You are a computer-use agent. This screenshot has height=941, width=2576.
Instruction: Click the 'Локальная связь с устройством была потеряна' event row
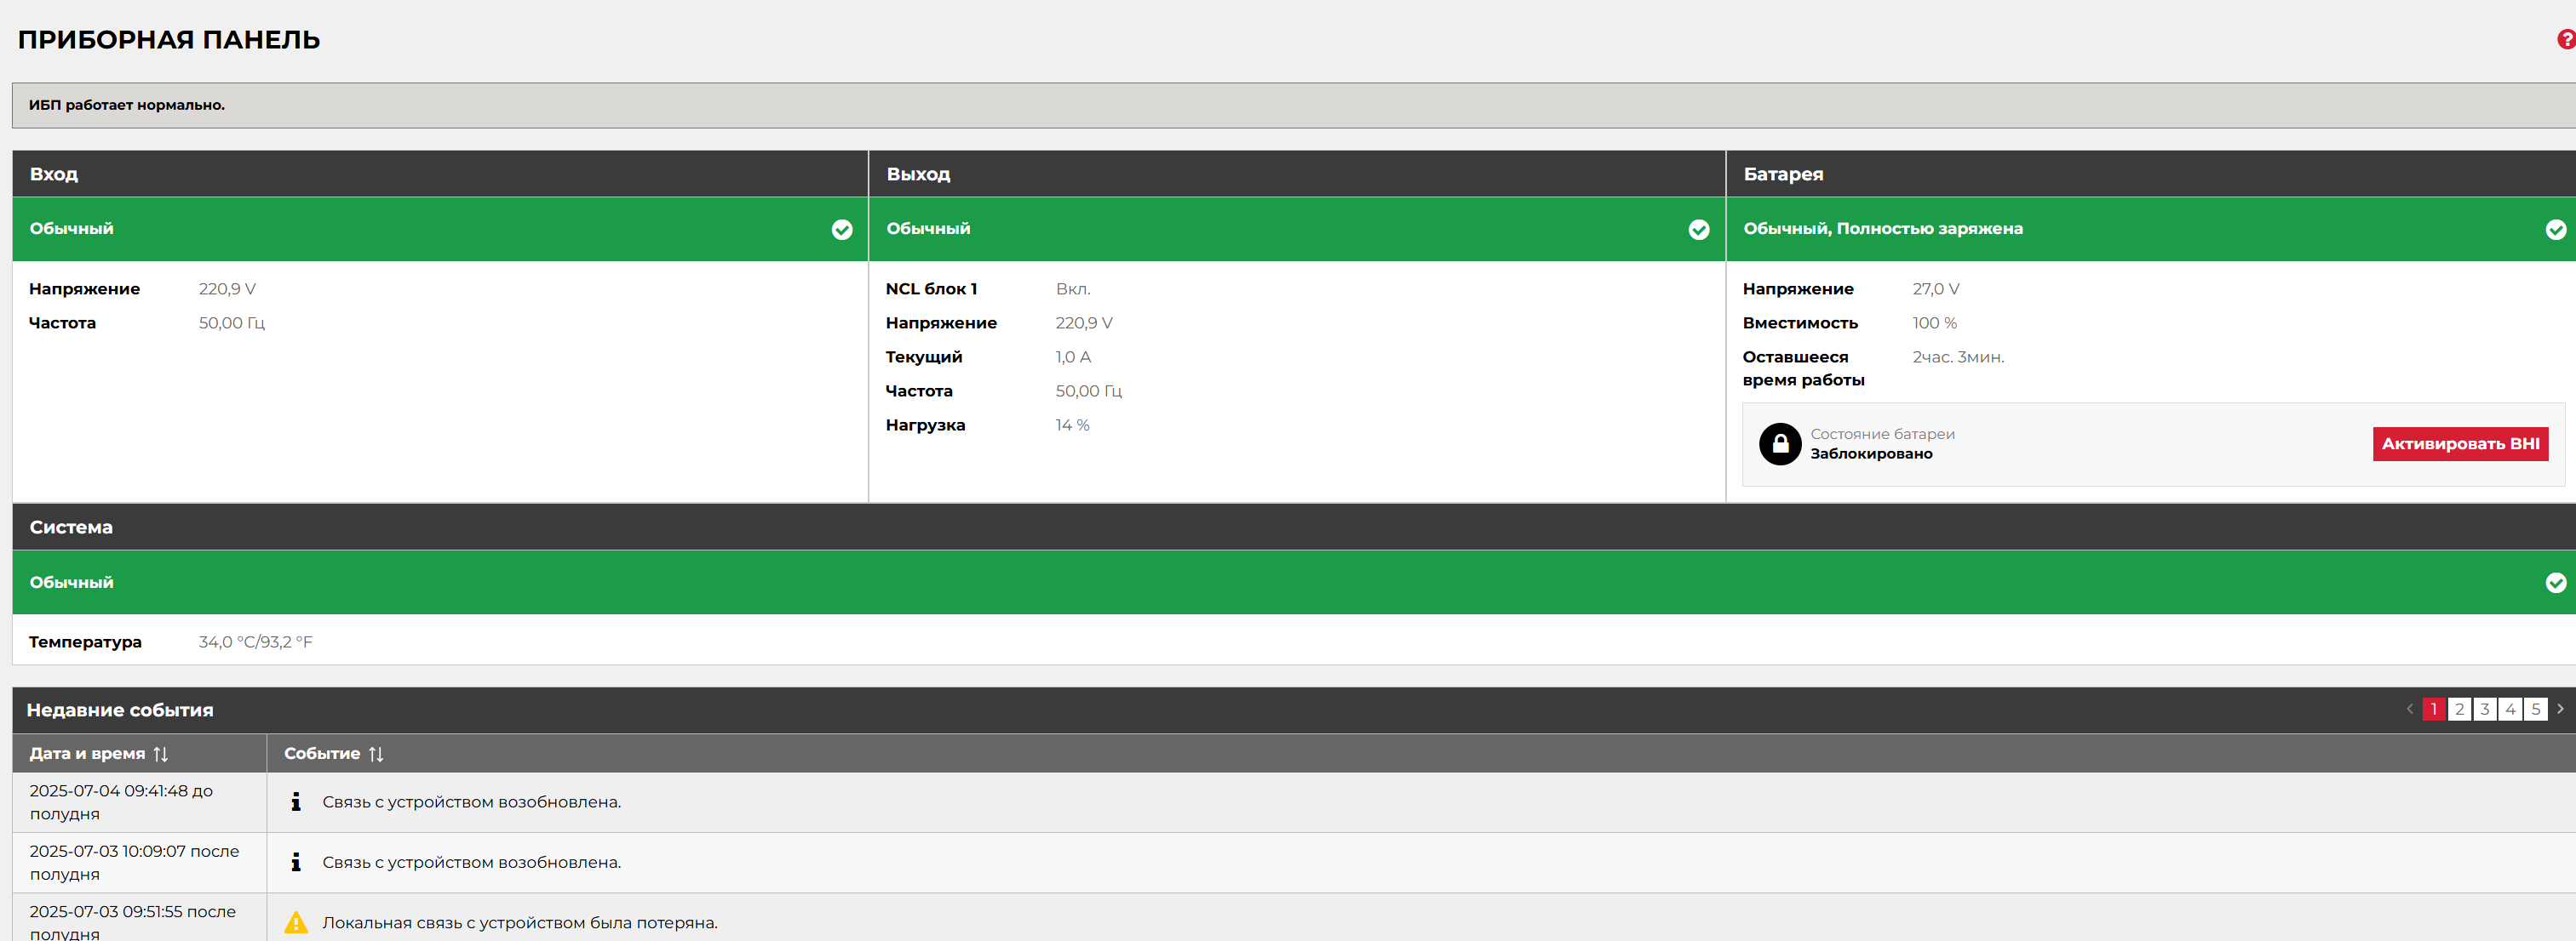tap(520, 922)
